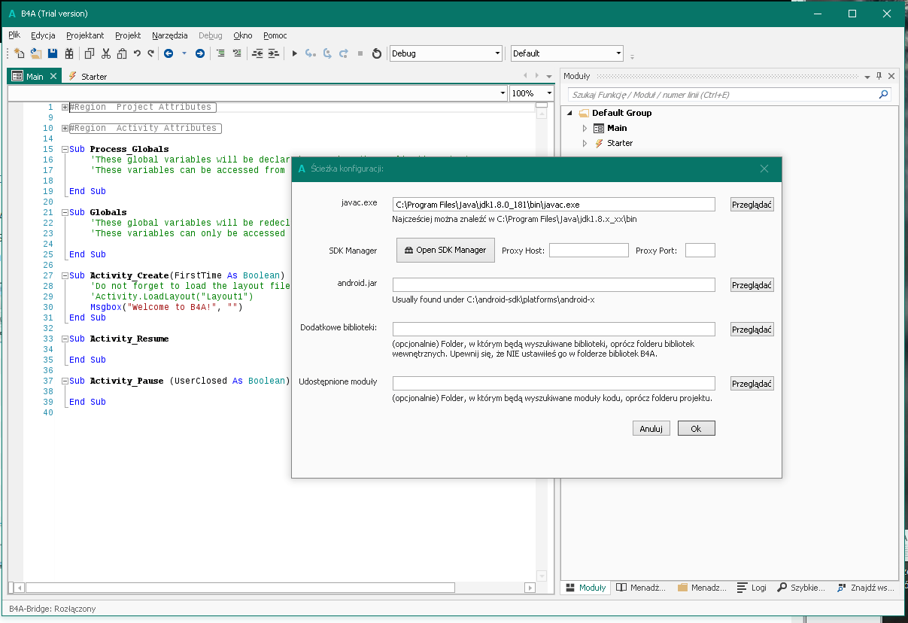Open the Debug build mode dropdown
Viewport: 908px width, 623px height.
point(497,53)
